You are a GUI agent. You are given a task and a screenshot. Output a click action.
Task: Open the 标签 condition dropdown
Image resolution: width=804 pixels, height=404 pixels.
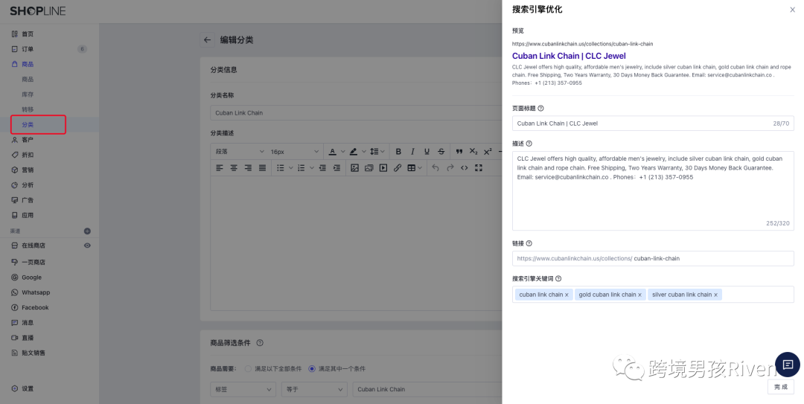tap(243, 390)
